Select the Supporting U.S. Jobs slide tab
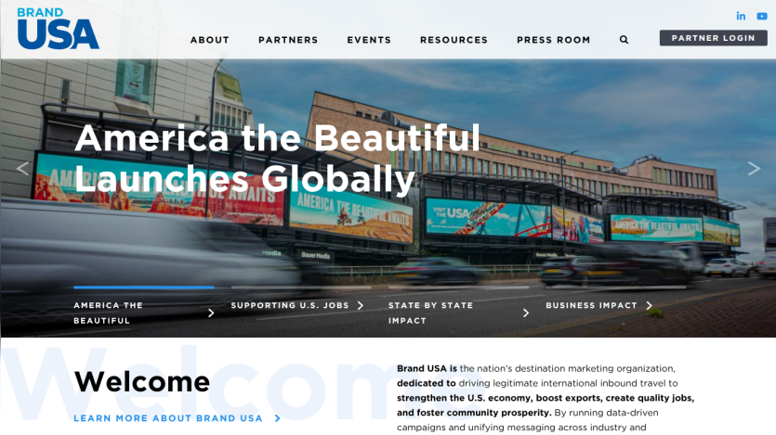776x435 pixels. (x=297, y=306)
